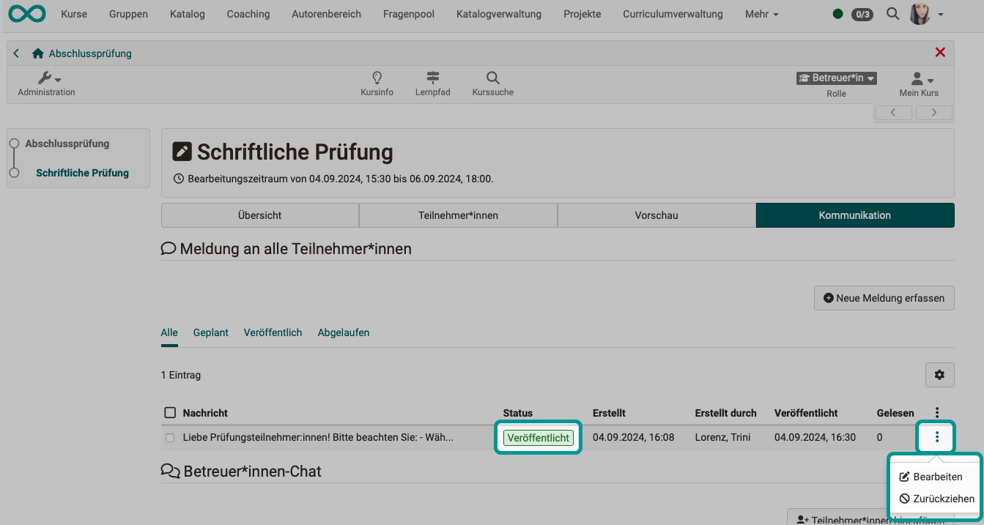Screen dimensions: 984x525
Task: Expand the Betreuer*in role dropdown
Action: point(836,78)
